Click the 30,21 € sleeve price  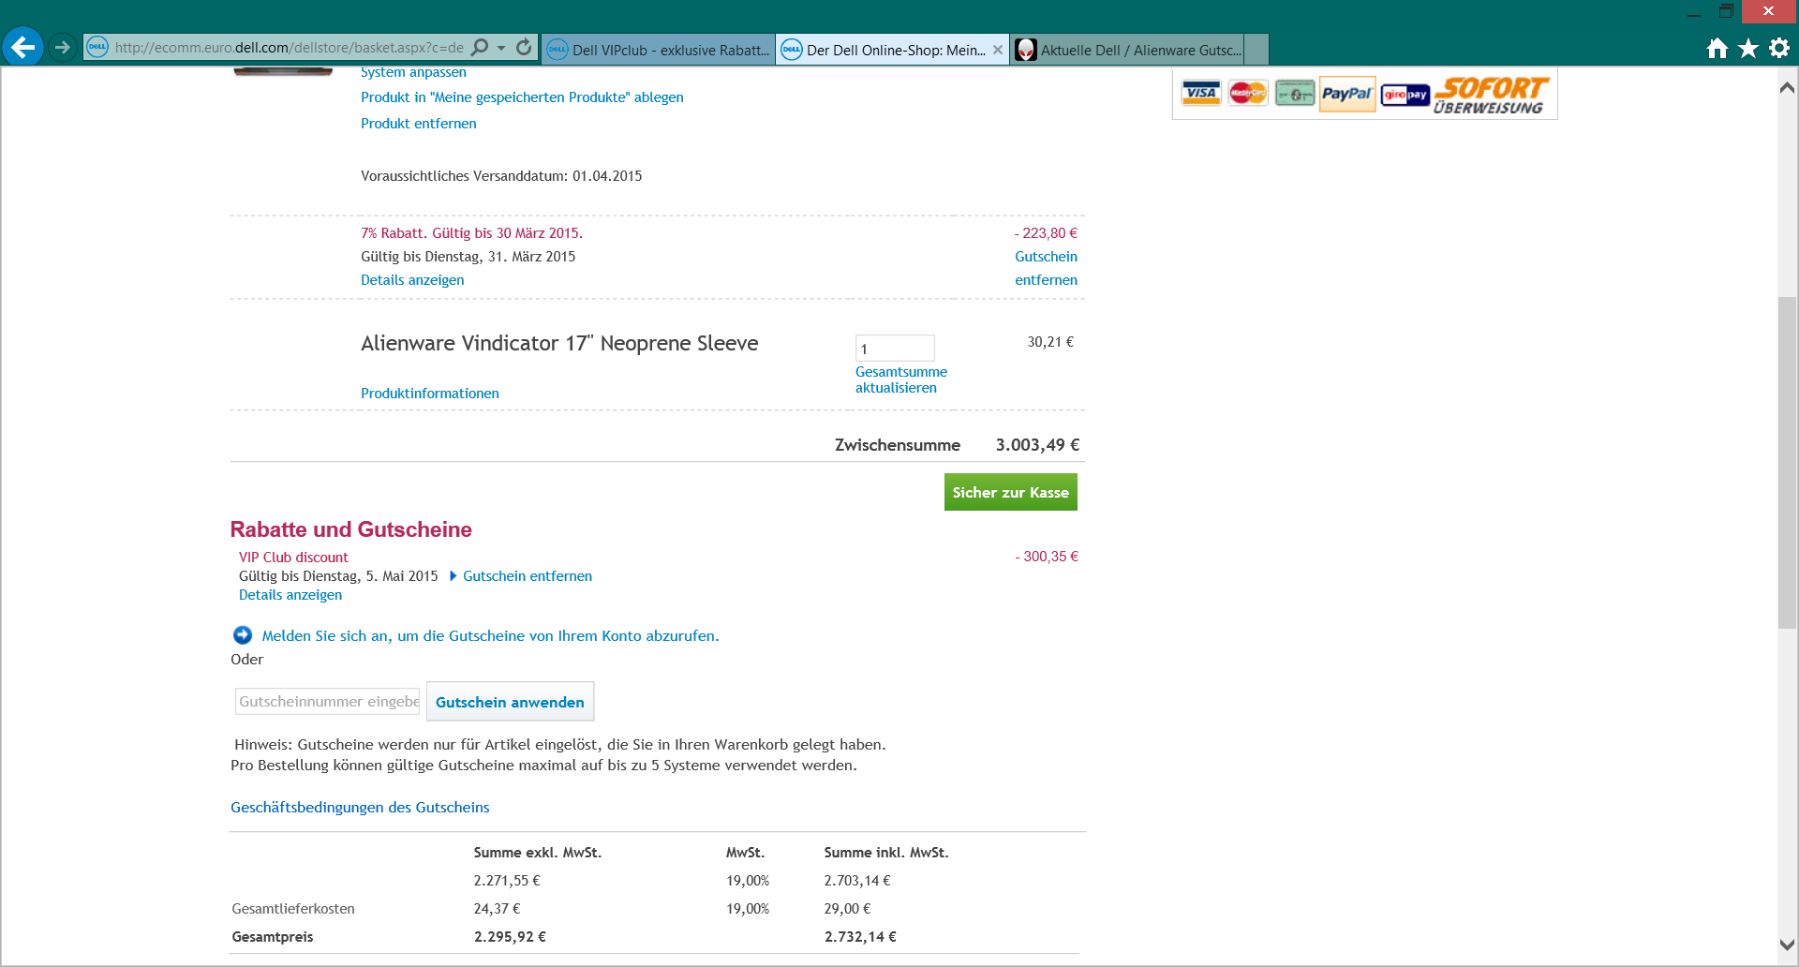tap(1050, 342)
